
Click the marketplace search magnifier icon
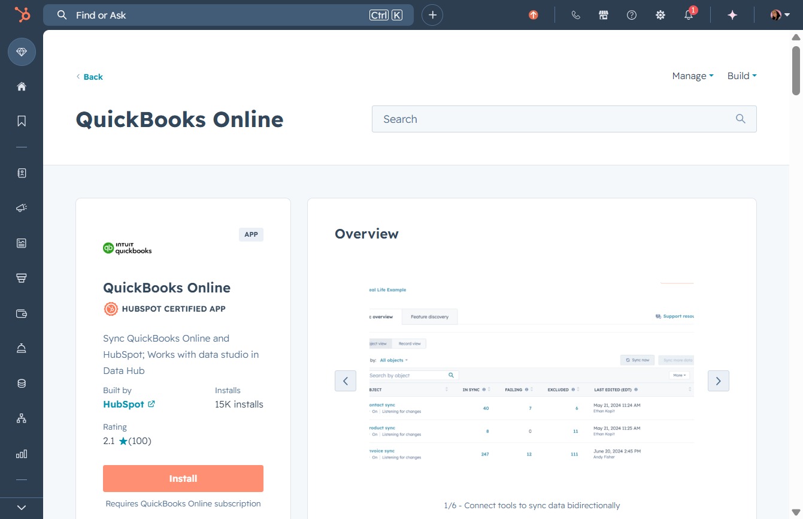pyautogui.click(x=741, y=119)
